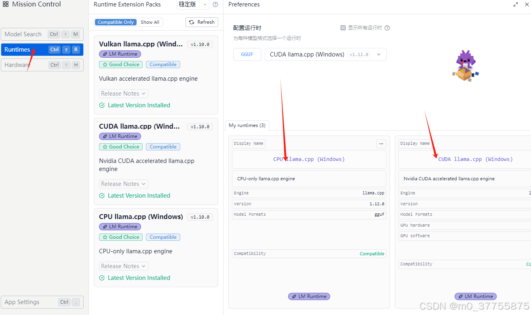Click Model Formats gguf row

click(309, 215)
